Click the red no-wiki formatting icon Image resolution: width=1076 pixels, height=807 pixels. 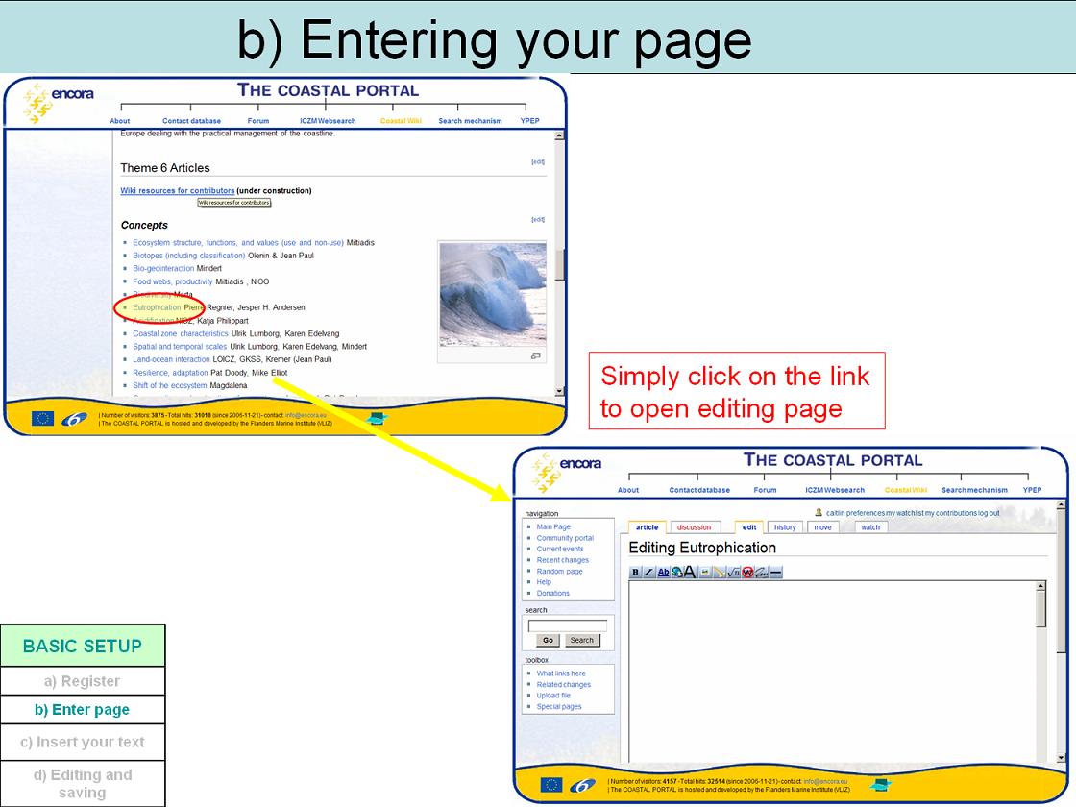coord(747,573)
